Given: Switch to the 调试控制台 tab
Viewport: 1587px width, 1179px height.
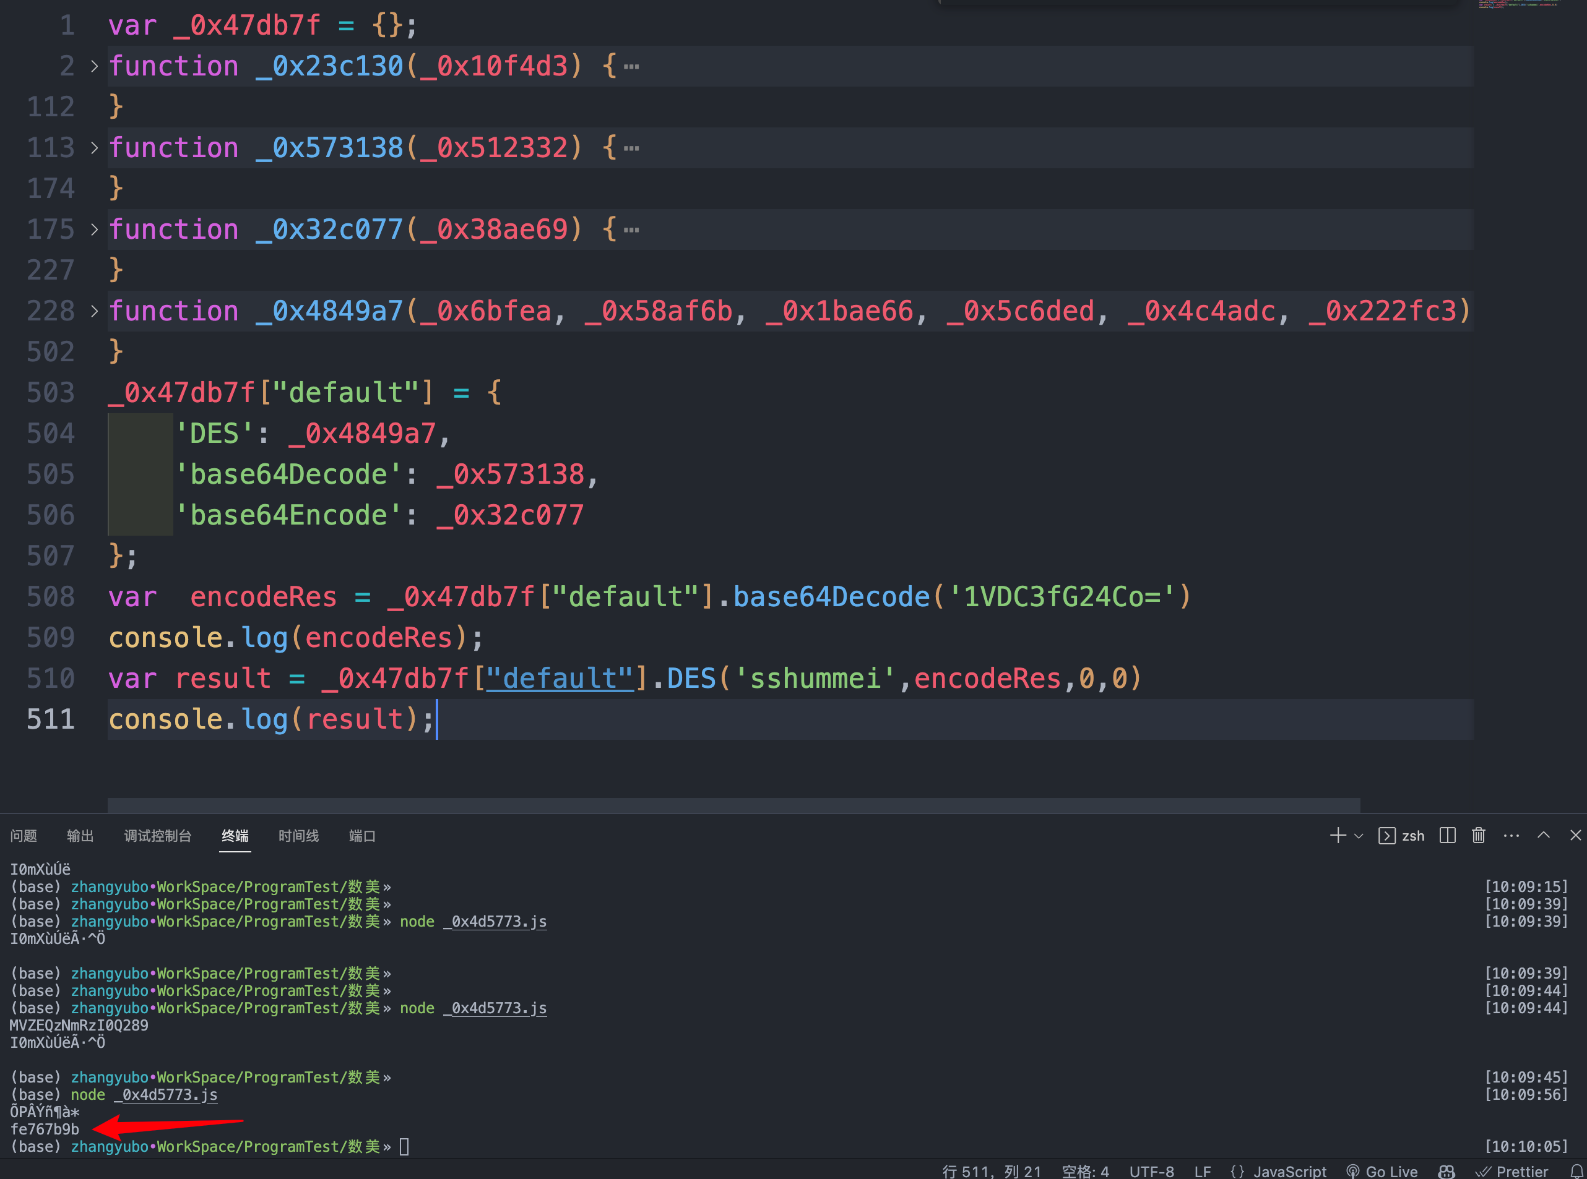Looking at the screenshot, I should 158,836.
